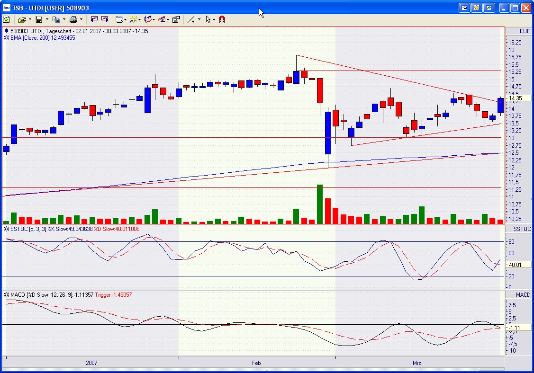Viewport: 534px width, 373px height.
Task: Expand the dropdown arrow next to open folder
Action: (30, 19)
